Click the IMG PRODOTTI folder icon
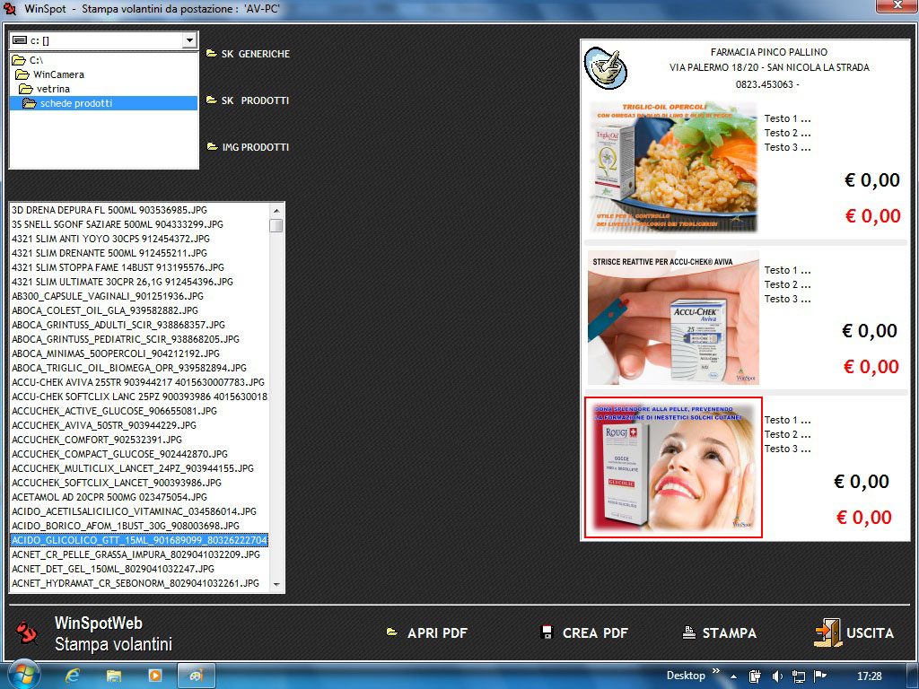 tap(212, 147)
